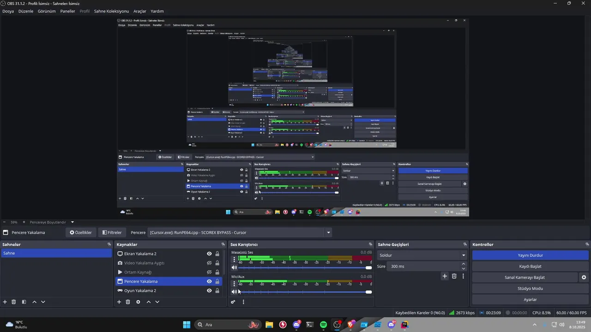Undock the Kontroller panel icon
Screen dimensions: 591x332
[x=587, y=244]
